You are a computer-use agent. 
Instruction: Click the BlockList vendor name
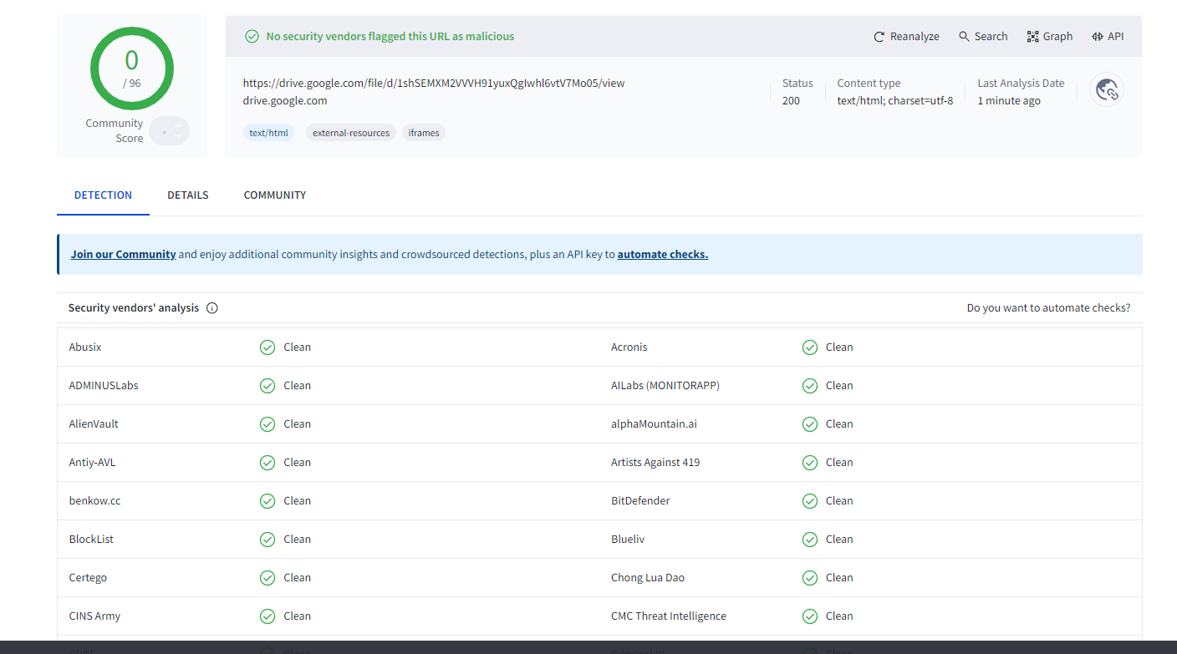(92, 540)
